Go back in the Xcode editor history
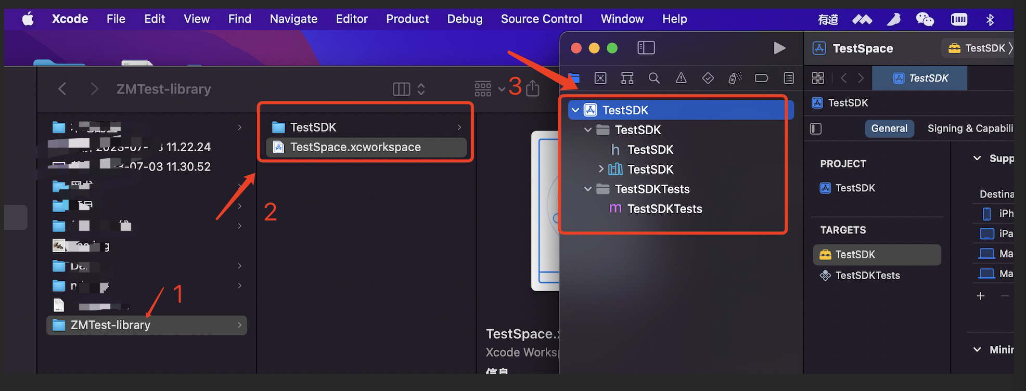Viewport: 1026px width, 391px height. click(x=843, y=79)
